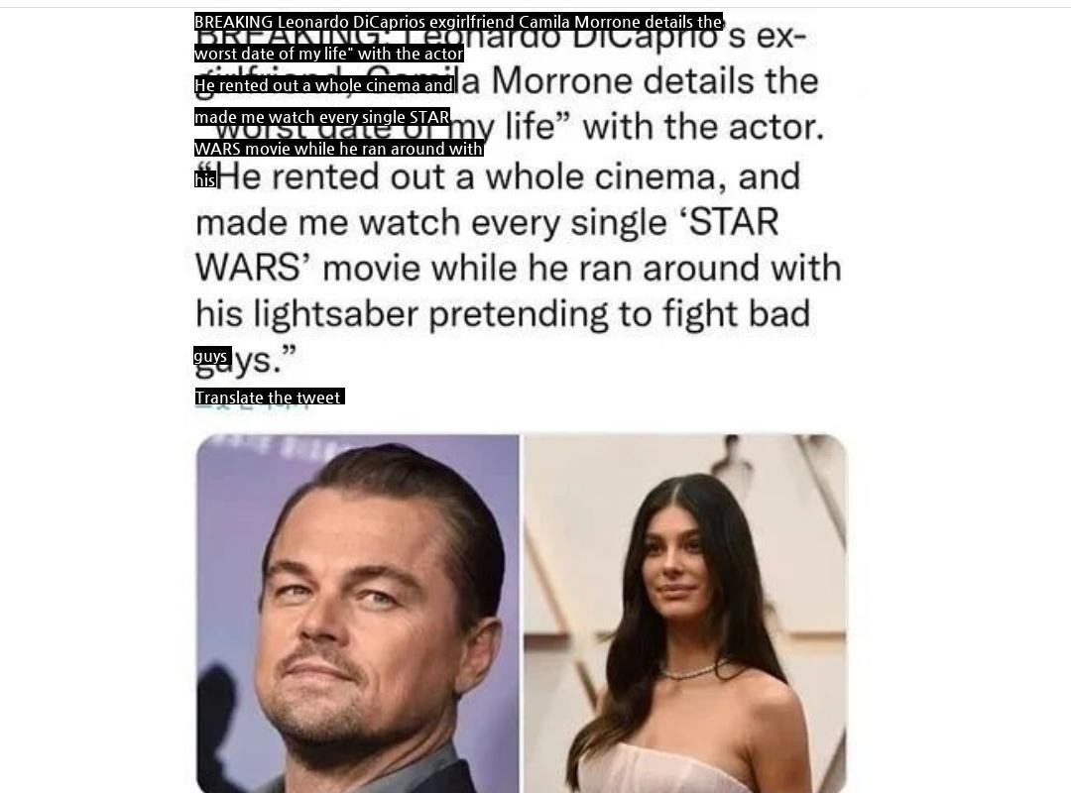The height and width of the screenshot is (793, 1071).
Task: Click the highlighted "made me watch every single STAR" overlay
Action: [x=321, y=117]
